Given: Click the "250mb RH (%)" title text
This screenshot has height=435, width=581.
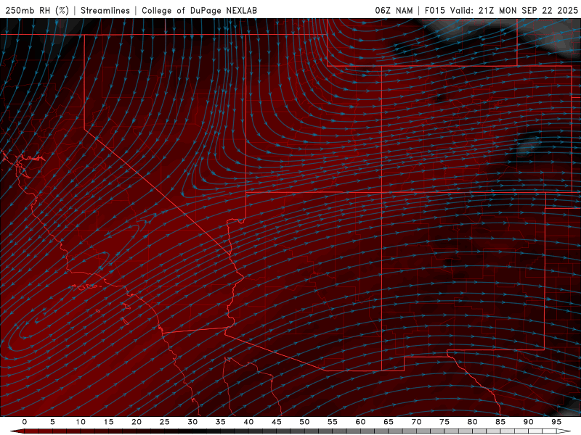Looking at the screenshot, I should click(37, 10).
